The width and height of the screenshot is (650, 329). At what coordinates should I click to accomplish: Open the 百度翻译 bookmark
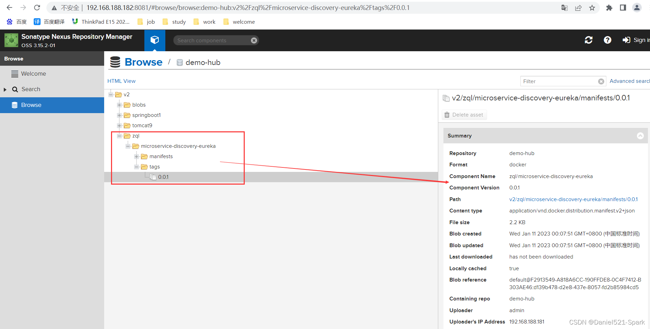tap(49, 22)
